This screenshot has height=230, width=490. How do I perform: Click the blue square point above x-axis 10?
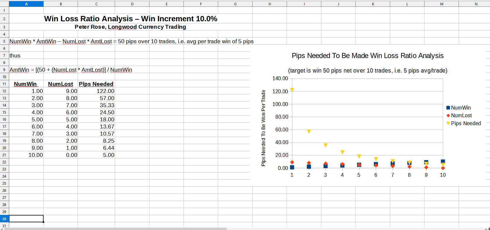click(443, 161)
